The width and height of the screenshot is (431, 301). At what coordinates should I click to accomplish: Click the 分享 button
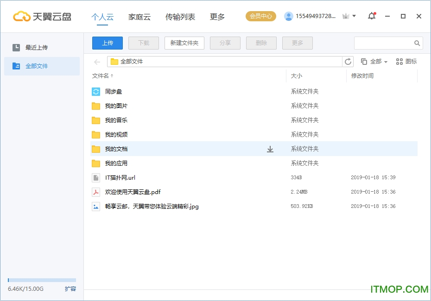click(x=225, y=43)
